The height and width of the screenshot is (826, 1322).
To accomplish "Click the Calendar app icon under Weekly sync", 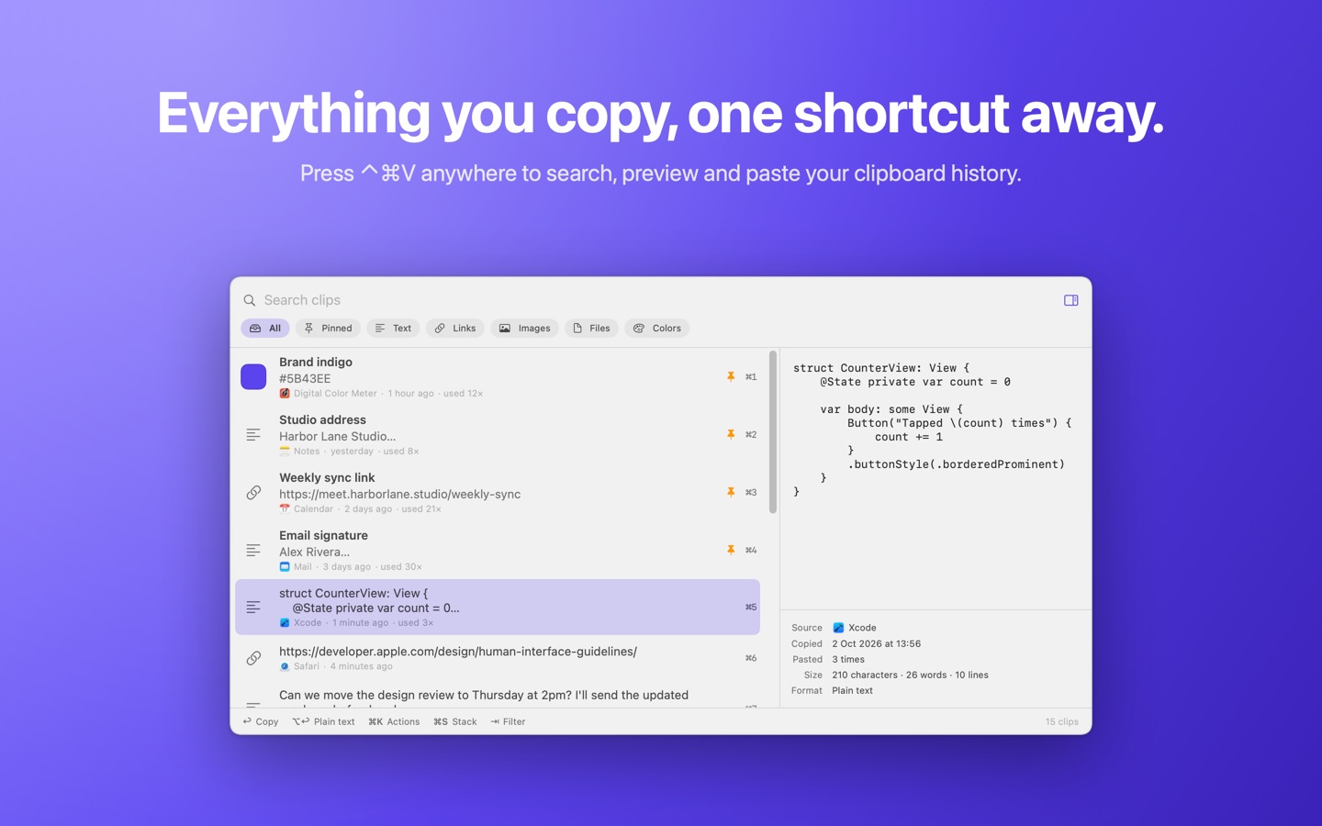I will pyautogui.click(x=285, y=508).
